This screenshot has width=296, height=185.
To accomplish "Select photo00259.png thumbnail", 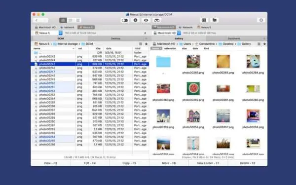I will (163, 116).
